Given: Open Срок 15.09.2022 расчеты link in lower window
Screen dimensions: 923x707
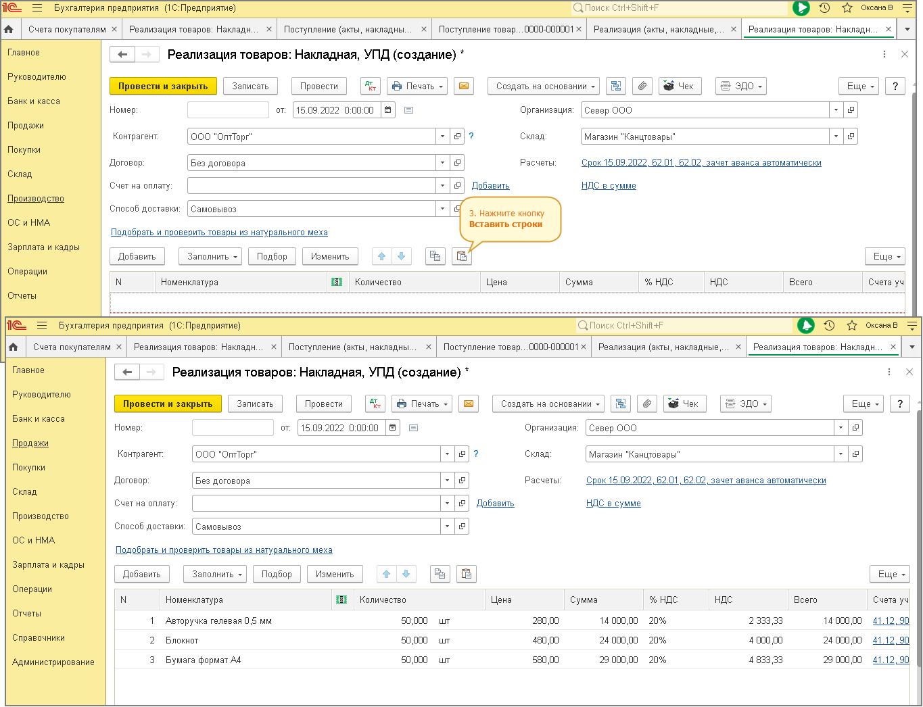Looking at the screenshot, I should coord(706,481).
